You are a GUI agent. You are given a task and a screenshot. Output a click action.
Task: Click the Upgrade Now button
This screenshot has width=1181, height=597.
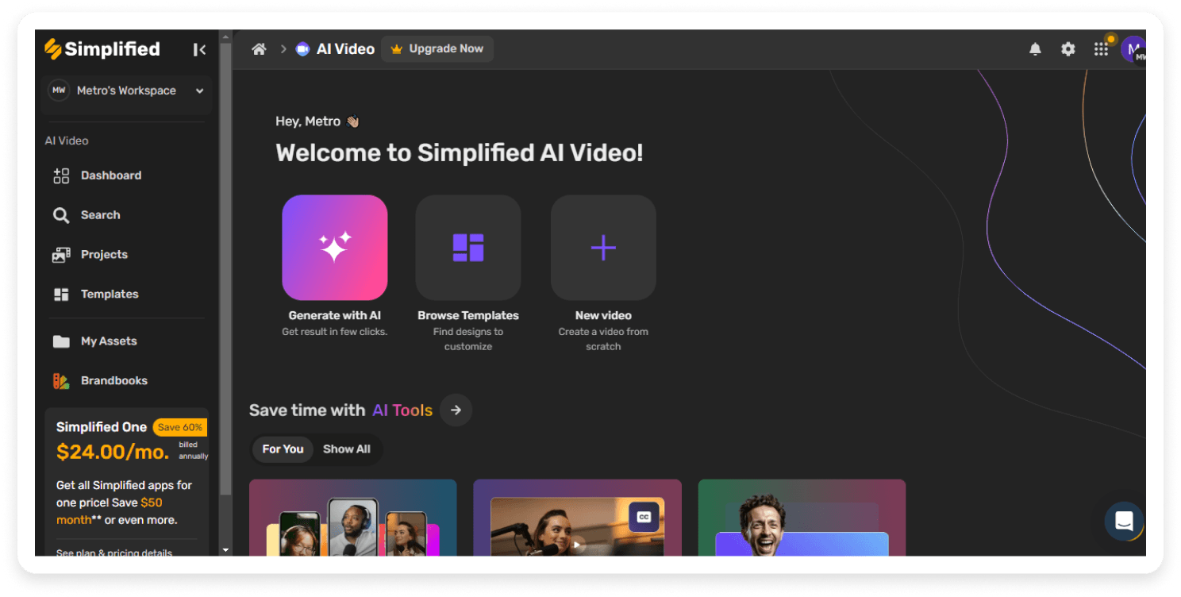[x=437, y=48]
